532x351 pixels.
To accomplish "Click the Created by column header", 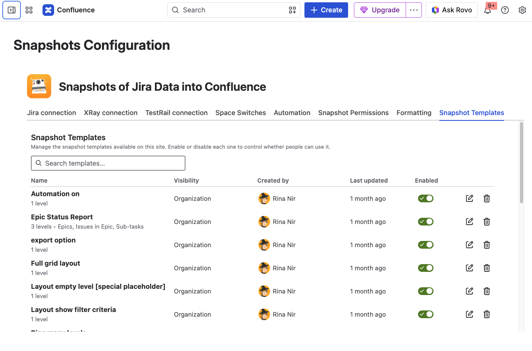I will click(x=273, y=180).
